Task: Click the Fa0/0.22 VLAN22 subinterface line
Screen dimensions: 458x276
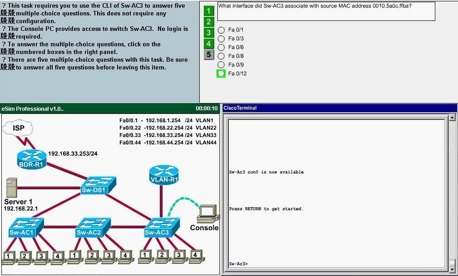Action: click(x=168, y=128)
